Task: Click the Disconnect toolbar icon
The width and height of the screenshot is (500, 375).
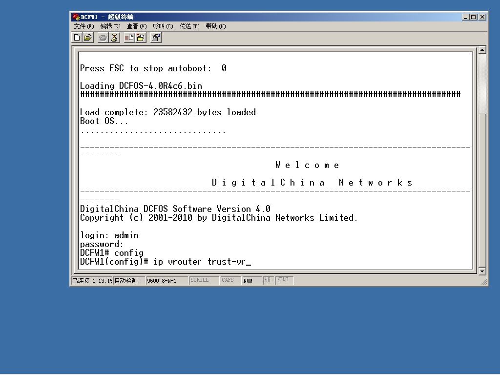Action: 114,38
